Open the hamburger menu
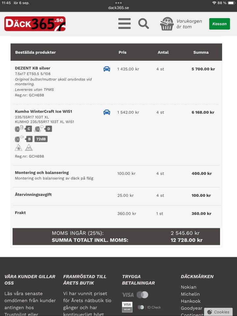 tap(124, 24)
